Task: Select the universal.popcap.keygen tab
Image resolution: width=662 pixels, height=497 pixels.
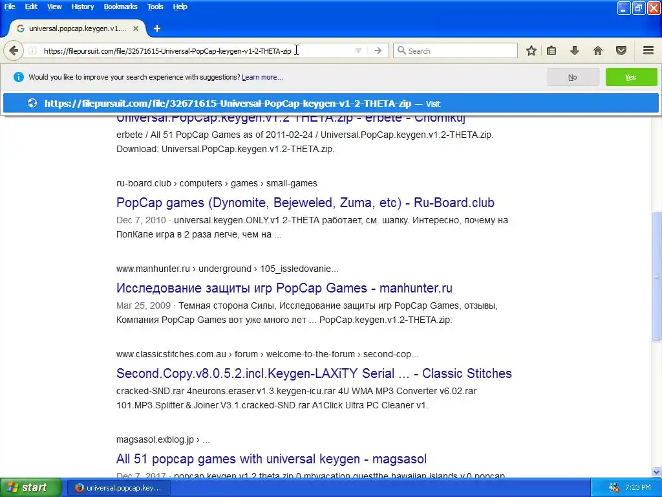Action: coord(78,28)
